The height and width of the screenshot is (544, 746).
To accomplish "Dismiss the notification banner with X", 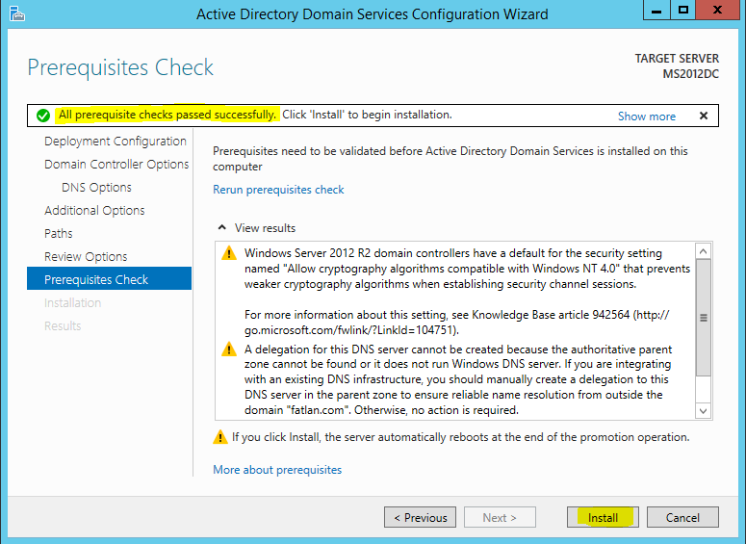I will (x=704, y=116).
